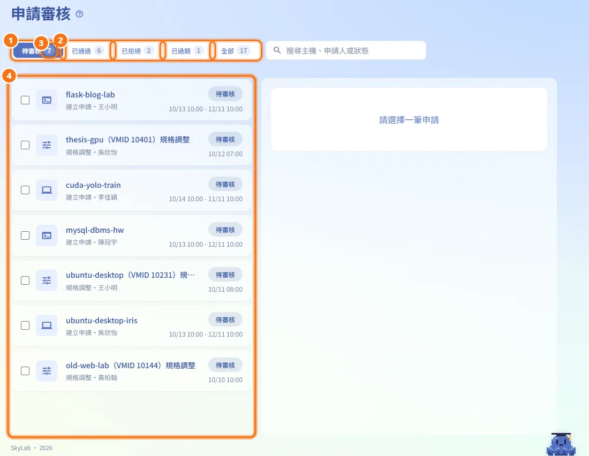
Task: Click the 10/11 08:00 timestamp
Action: pyautogui.click(x=225, y=289)
